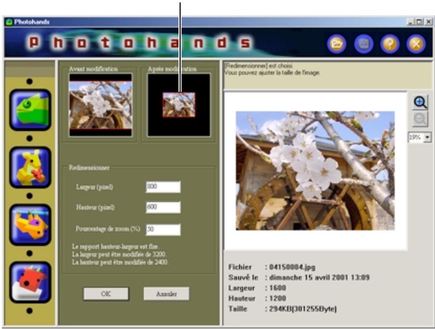Select the orange sloth tool icon

pos(30,225)
